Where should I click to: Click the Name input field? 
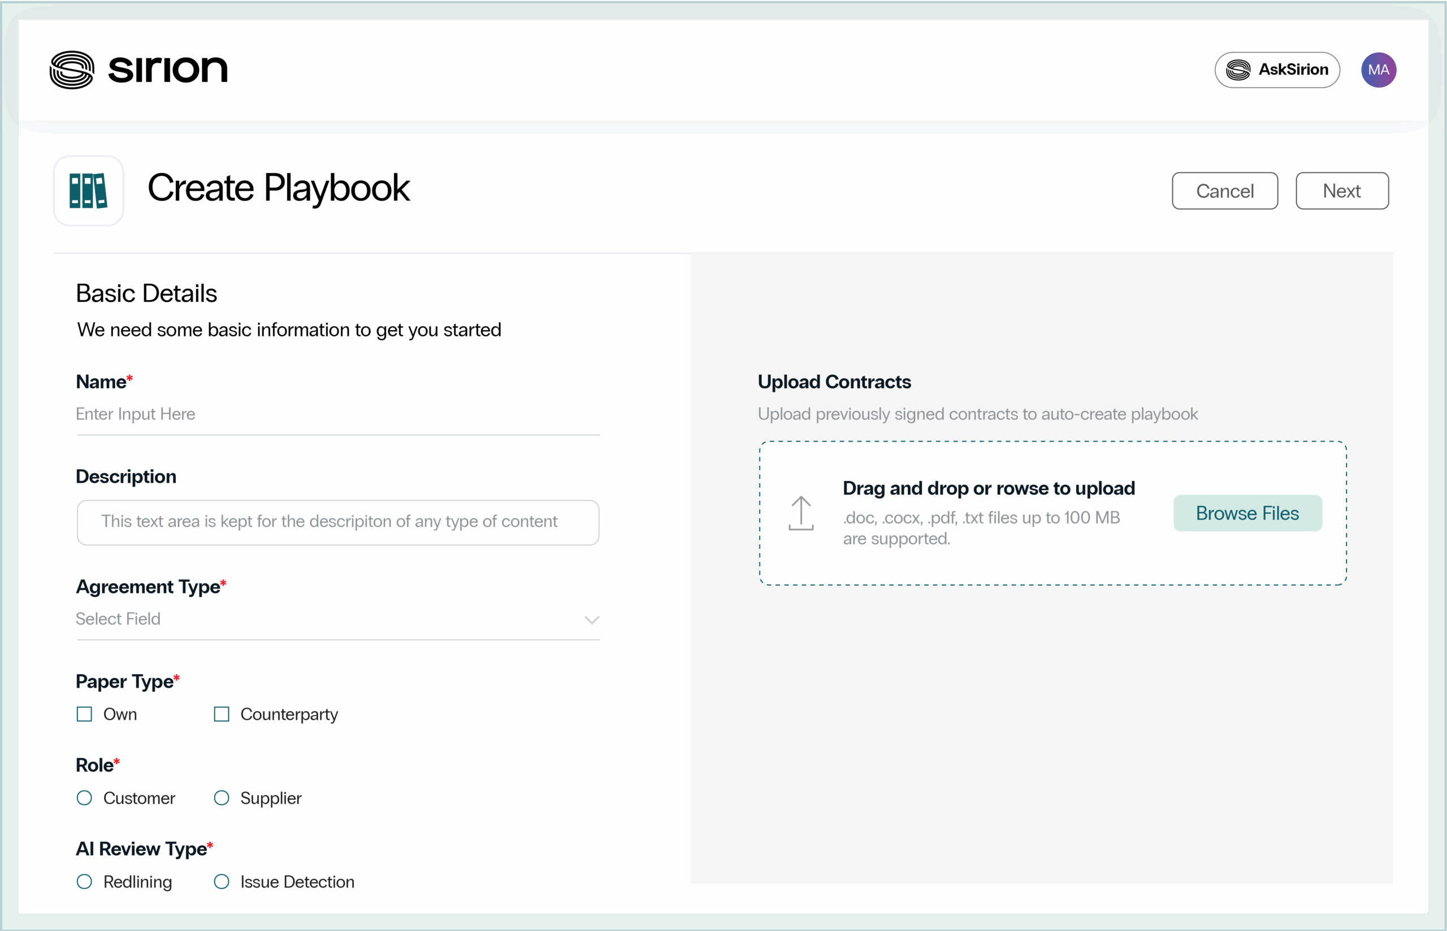pyautogui.click(x=337, y=414)
